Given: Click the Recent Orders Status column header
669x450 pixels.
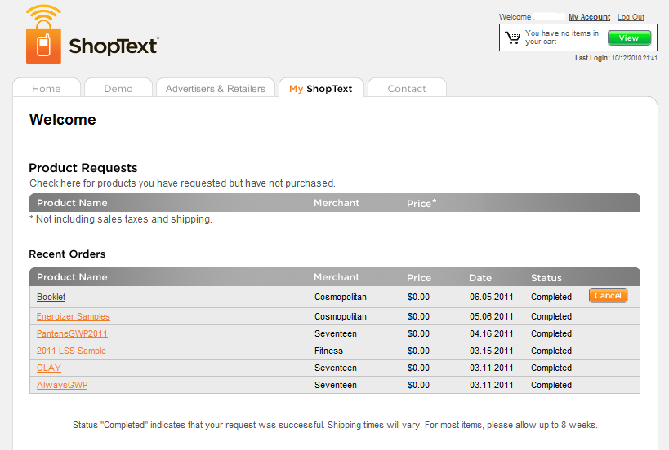Looking at the screenshot, I should pyautogui.click(x=546, y=278).
